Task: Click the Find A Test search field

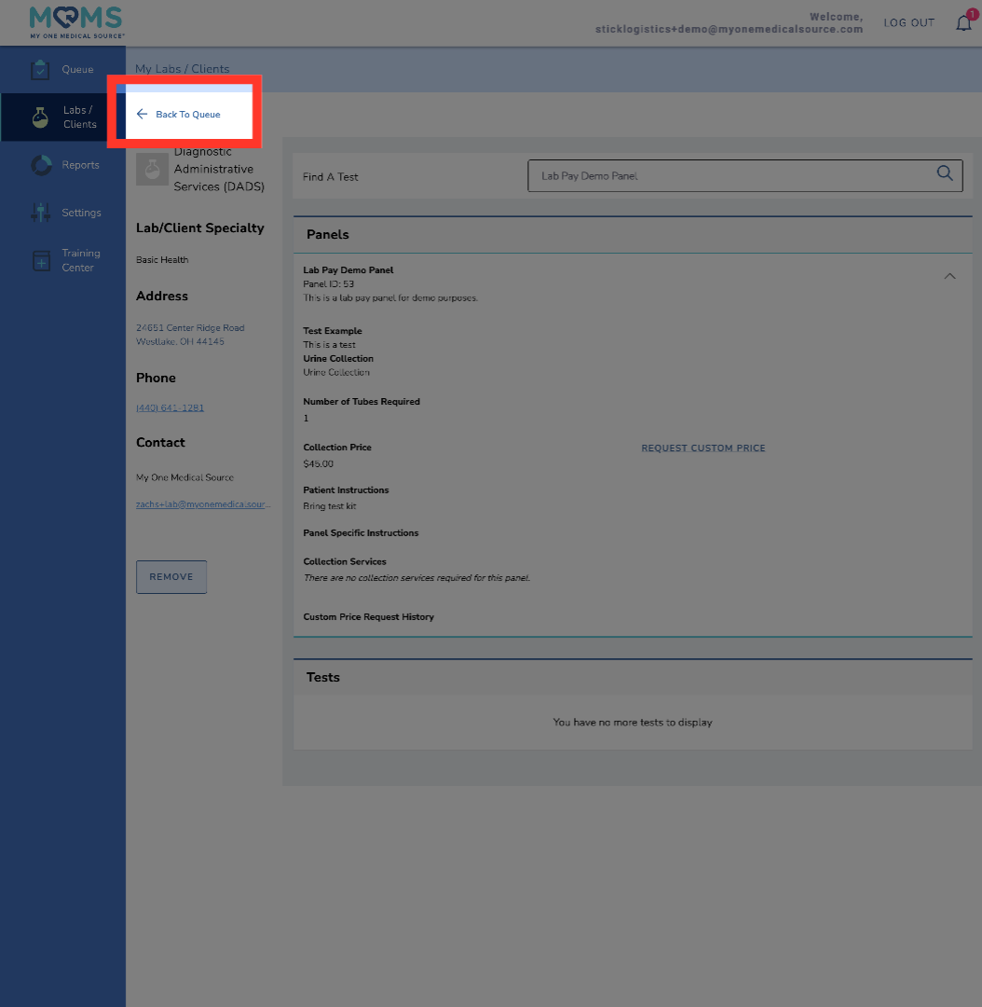Action: [x=731, y=176]
